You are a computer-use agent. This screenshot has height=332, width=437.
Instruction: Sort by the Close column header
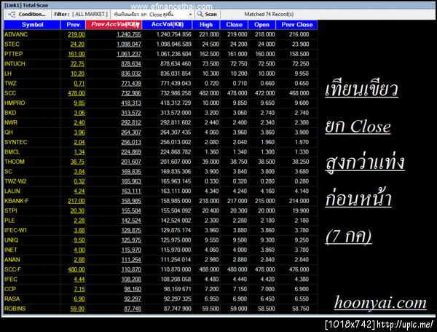pyautogui.click(x=234, y=25)
